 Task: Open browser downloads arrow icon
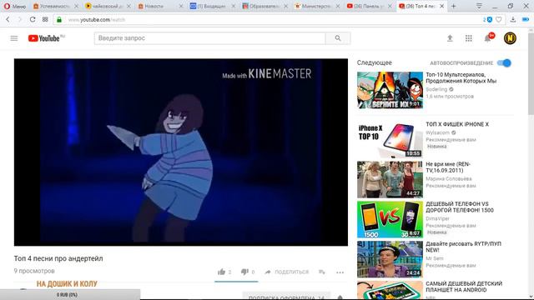[513, 20]
